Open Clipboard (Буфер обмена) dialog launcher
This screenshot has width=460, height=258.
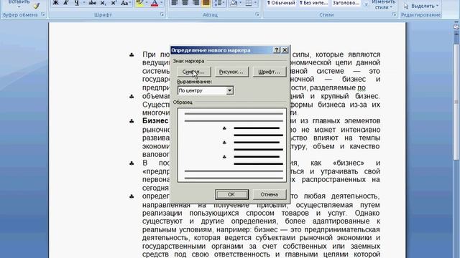[43, 14]
